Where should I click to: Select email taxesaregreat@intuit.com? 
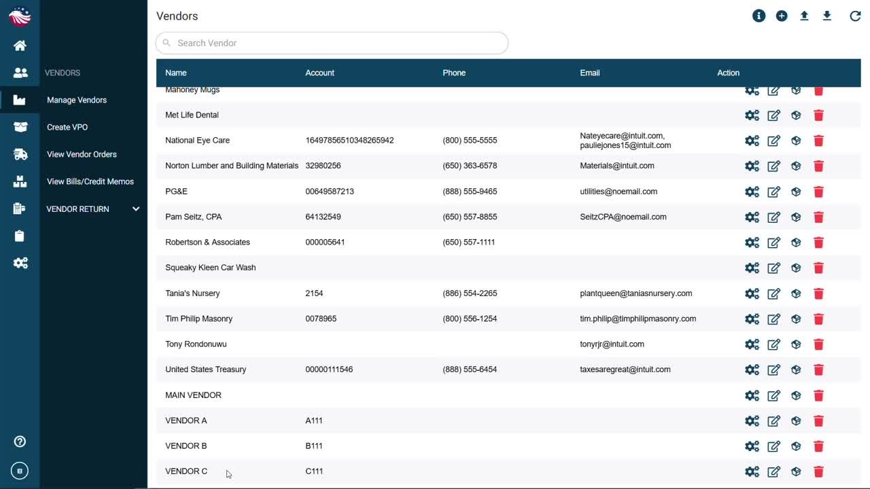[x=625, y=369]
